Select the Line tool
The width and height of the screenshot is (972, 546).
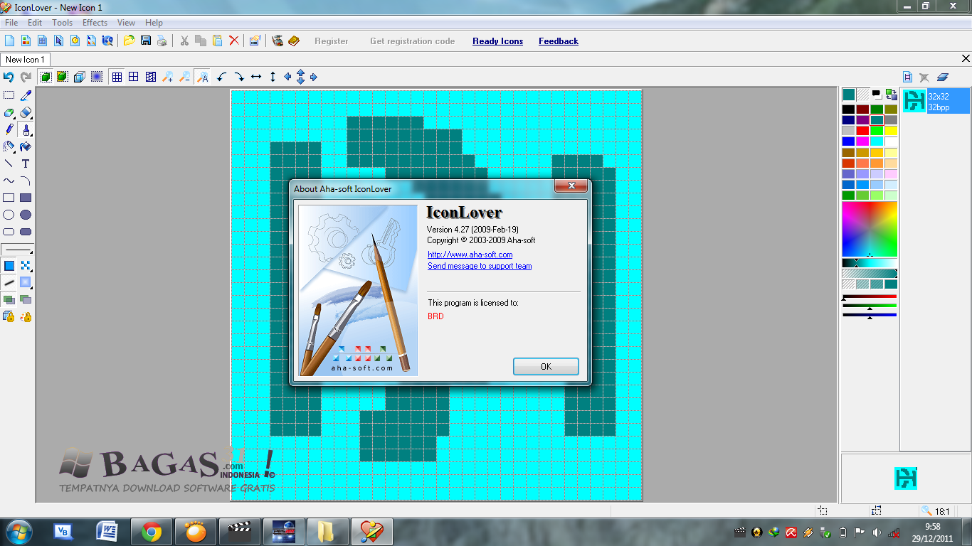point(9,164)
